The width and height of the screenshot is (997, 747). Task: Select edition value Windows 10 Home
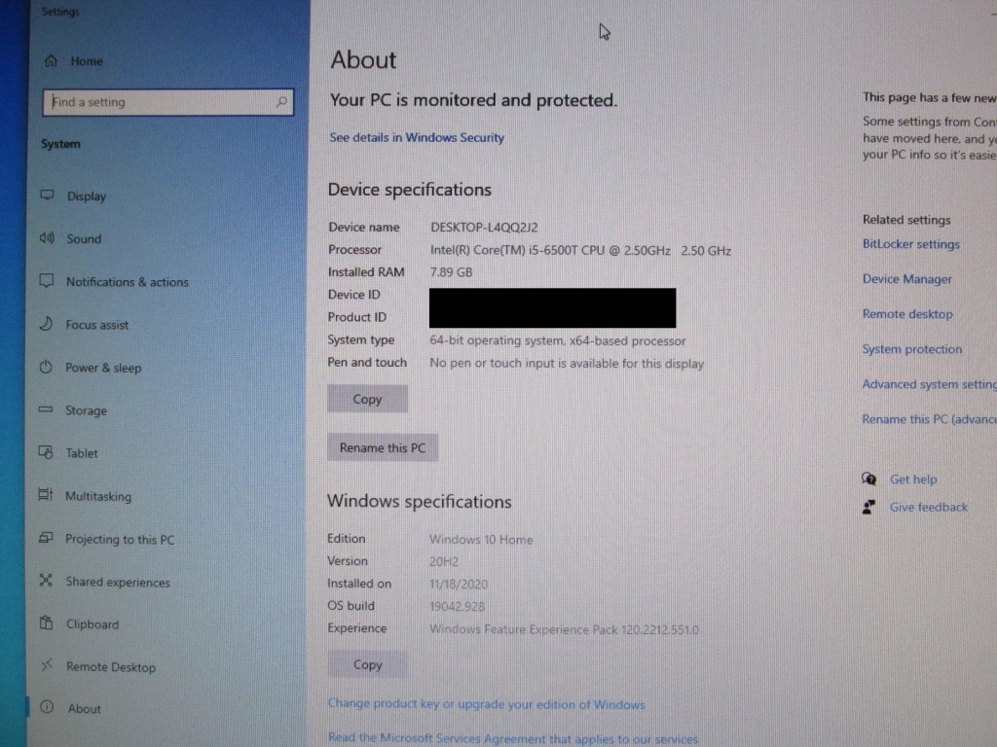(x=481, y=540)
